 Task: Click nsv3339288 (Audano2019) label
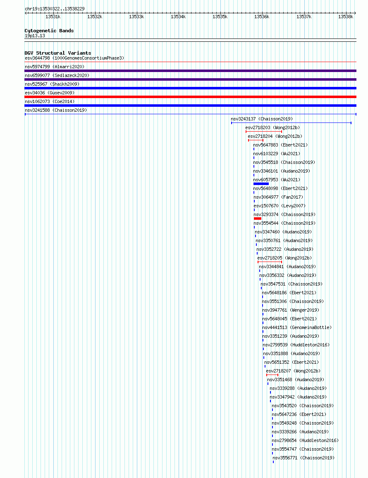coord(298,388)
